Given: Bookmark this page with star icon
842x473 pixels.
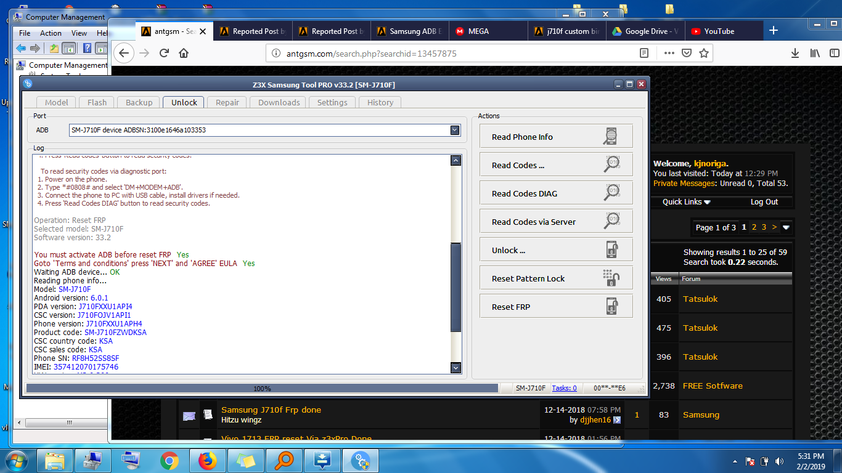Looking at the screenshot, I should pyautogui.click(x=703, y=54).
